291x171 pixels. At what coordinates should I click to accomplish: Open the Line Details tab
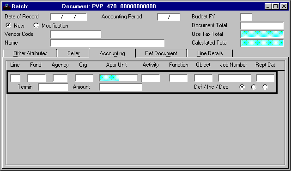[210, 53]
